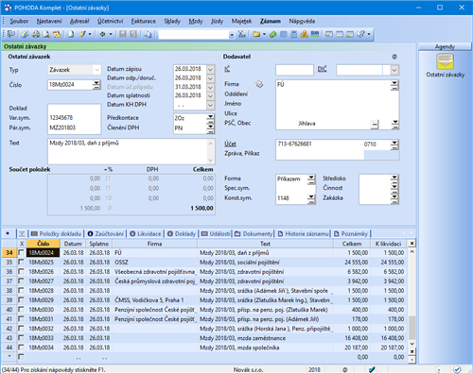The width and height of the screenshot is (473, 374).
Task: Click the table scrollbar down arrow
Action: tap(412, 344)
